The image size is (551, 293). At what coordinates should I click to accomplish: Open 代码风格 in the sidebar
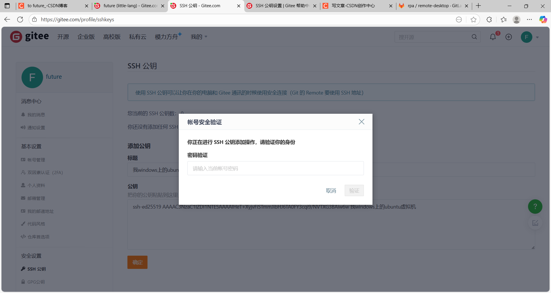(x=36, y=224)
